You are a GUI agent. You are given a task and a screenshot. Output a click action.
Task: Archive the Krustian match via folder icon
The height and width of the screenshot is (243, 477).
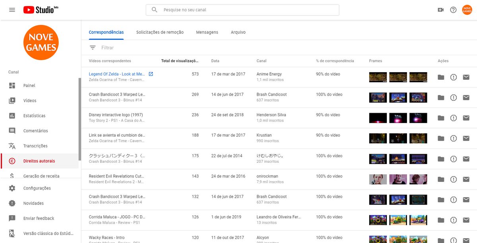coord(441,138)
